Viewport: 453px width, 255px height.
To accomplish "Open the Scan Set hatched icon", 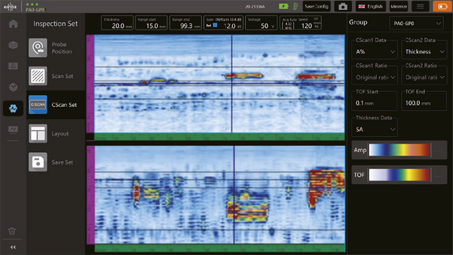I will (x=38, y=76).
